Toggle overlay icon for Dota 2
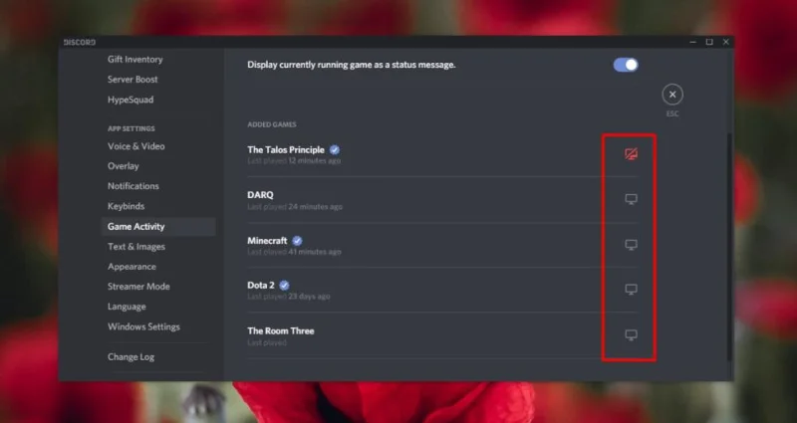The width and height of the screenshot is (797, 423). [x=631, y=290]
